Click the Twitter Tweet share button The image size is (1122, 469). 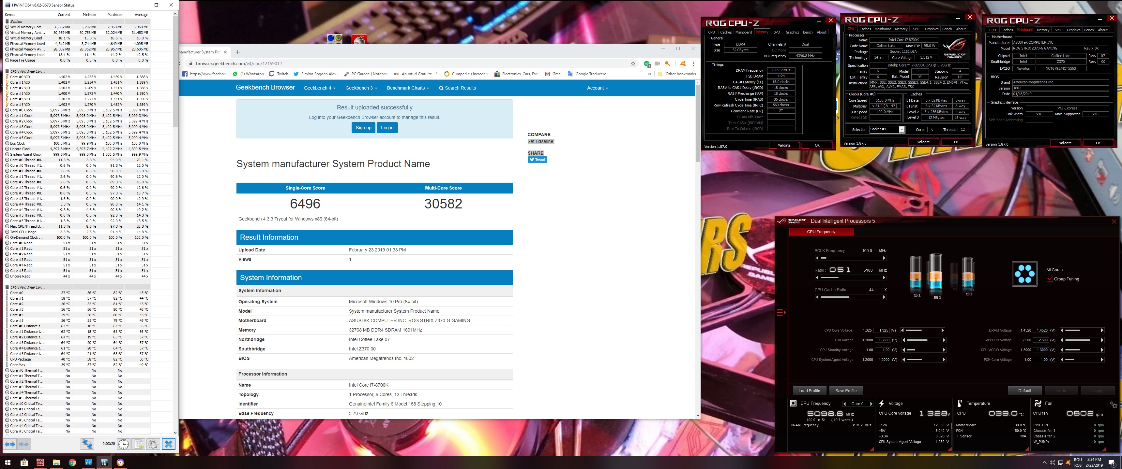pos(537,160)
